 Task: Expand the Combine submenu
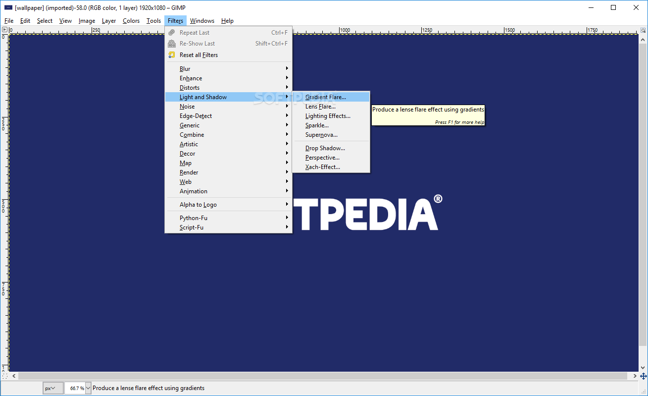pyautogui.click(x=228, y=135)
